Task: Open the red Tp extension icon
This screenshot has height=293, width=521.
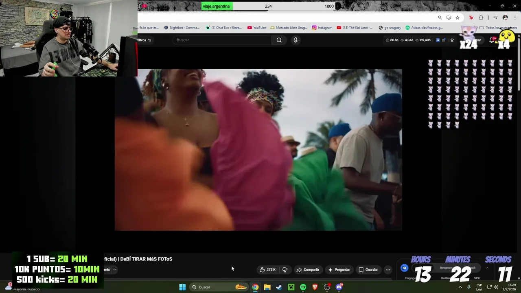Action: click(x=471, y=17)
